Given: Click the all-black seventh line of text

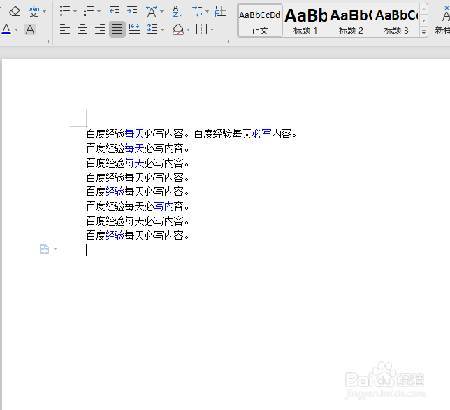Looking at the screenshot, I should [x=138, y=221].
